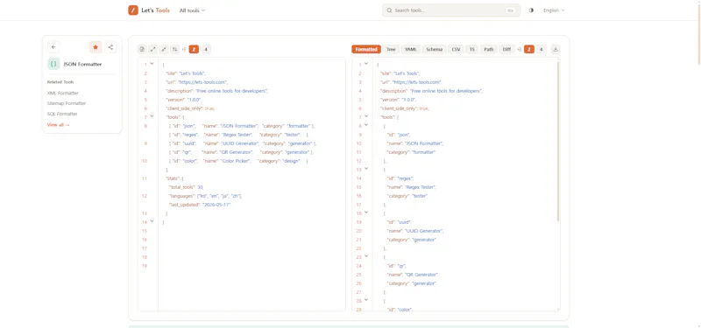Collapse fold at output line 28
The height and width of the screenshot is (328, 701).
click(x=366, y=300)
